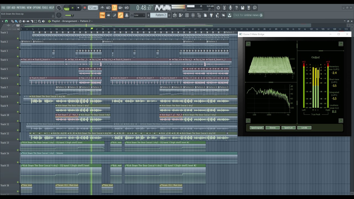This screenshot has width=354, height=199.
Task: Select the playlist Paint brush tool
Action: [16, 21]
